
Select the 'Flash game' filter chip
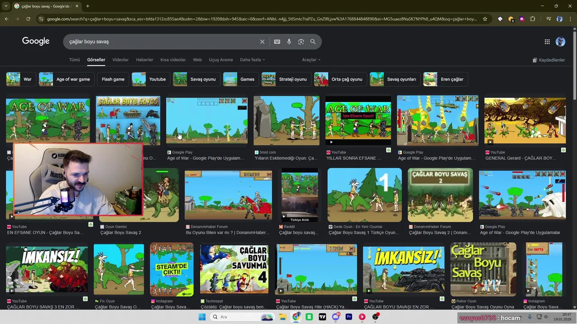[113, 79]
